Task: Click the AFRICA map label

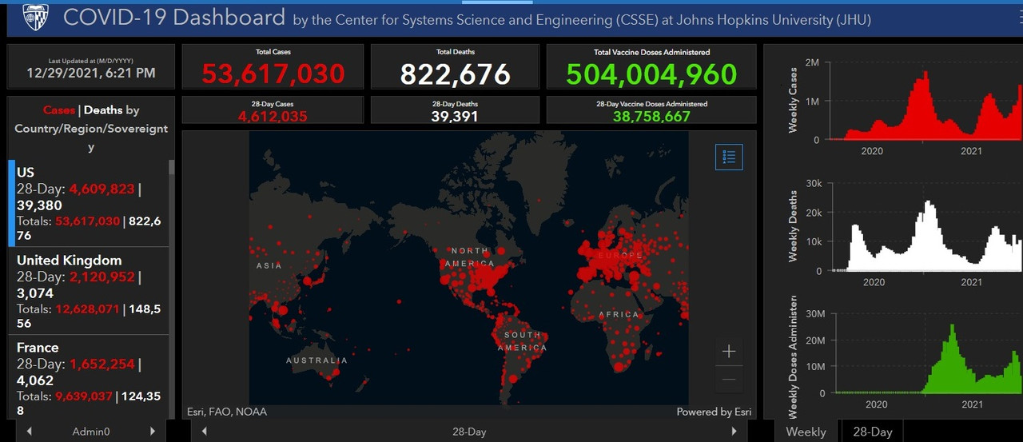Action: tap(619, 314)
